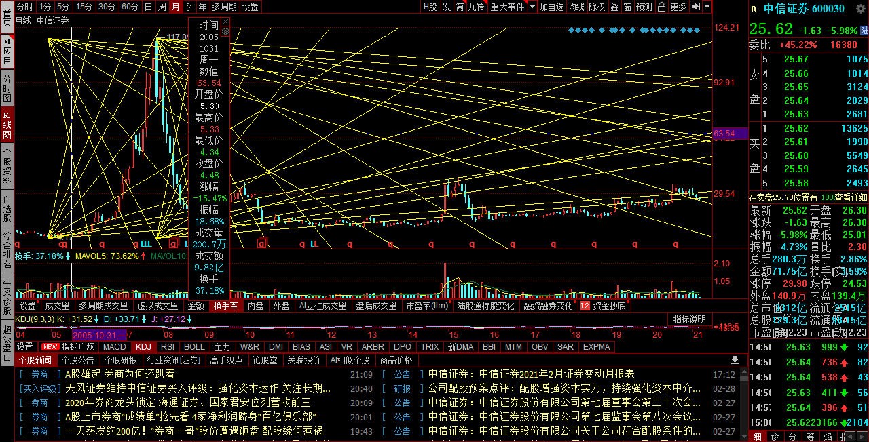This screenshot has width=869, height=442.
Task: Open the gear settings icon beside 中信证券 600030
Action: click(x=859, y=9)
